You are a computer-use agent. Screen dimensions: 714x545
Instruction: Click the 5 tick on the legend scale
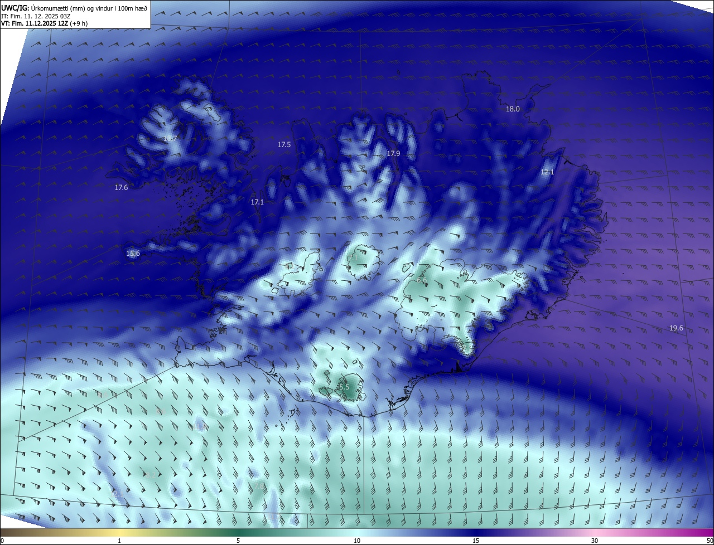(x=238, y=541)
